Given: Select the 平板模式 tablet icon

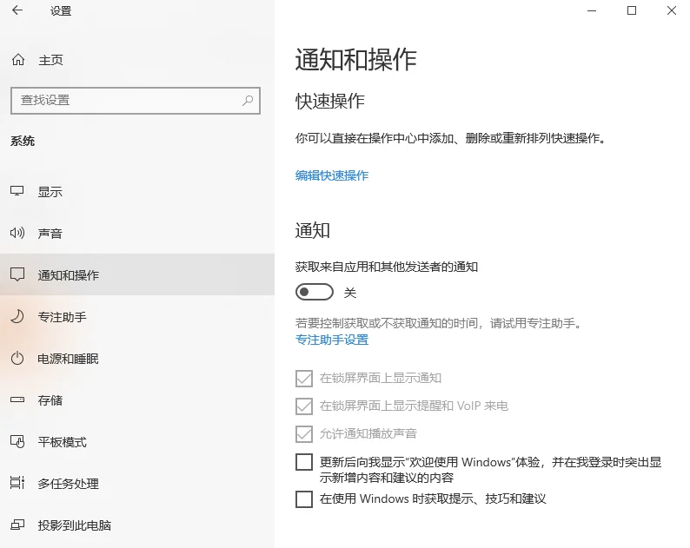Looking at the screenshot, I should [17, 441].
